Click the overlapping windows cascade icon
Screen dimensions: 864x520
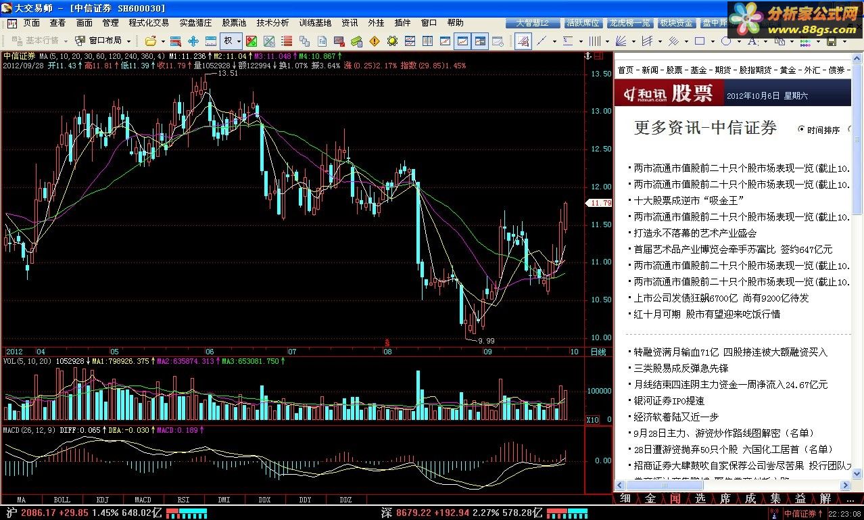click(x=304, y=41)
